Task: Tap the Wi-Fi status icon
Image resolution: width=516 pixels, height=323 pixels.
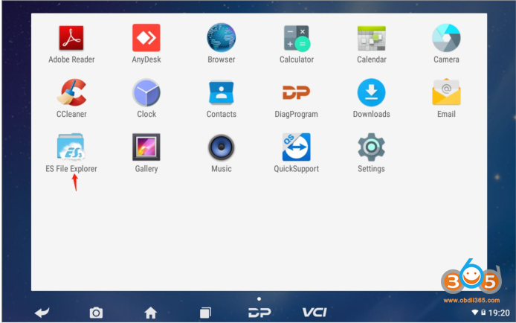Action: (x=475, y=312)
